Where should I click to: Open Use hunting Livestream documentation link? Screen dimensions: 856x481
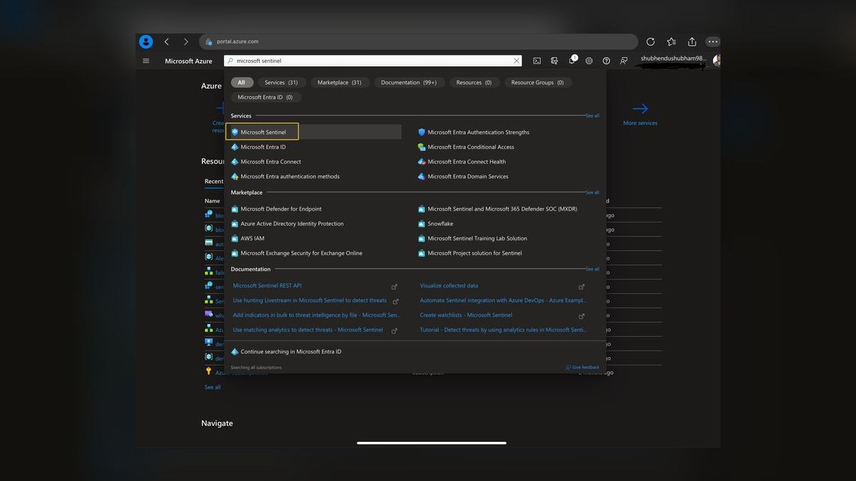(x=310, y=301)
